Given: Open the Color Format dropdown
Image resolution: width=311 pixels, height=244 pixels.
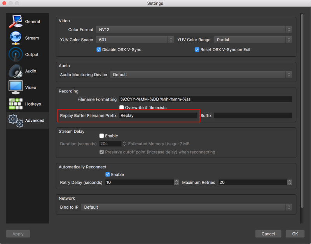Looking at the screenshot, I should (x=194, y=30).
